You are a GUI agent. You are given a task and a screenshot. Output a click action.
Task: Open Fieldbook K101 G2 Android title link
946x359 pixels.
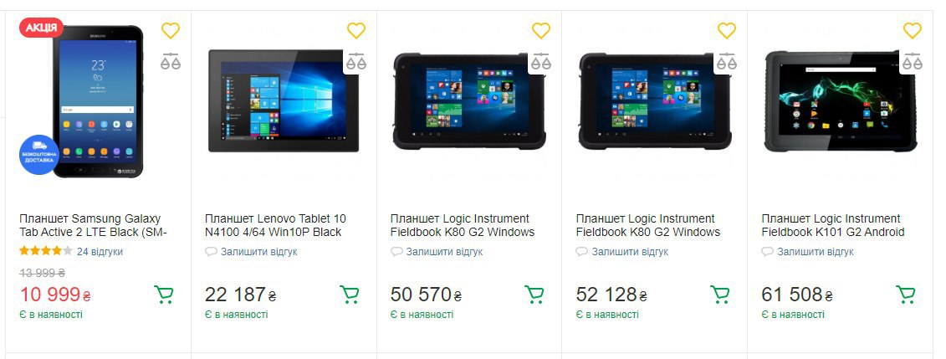tap(832, 225)
